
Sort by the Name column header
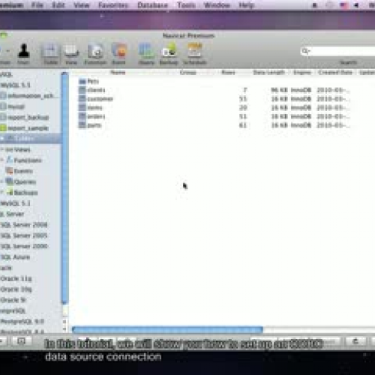[x=118, y=73]
